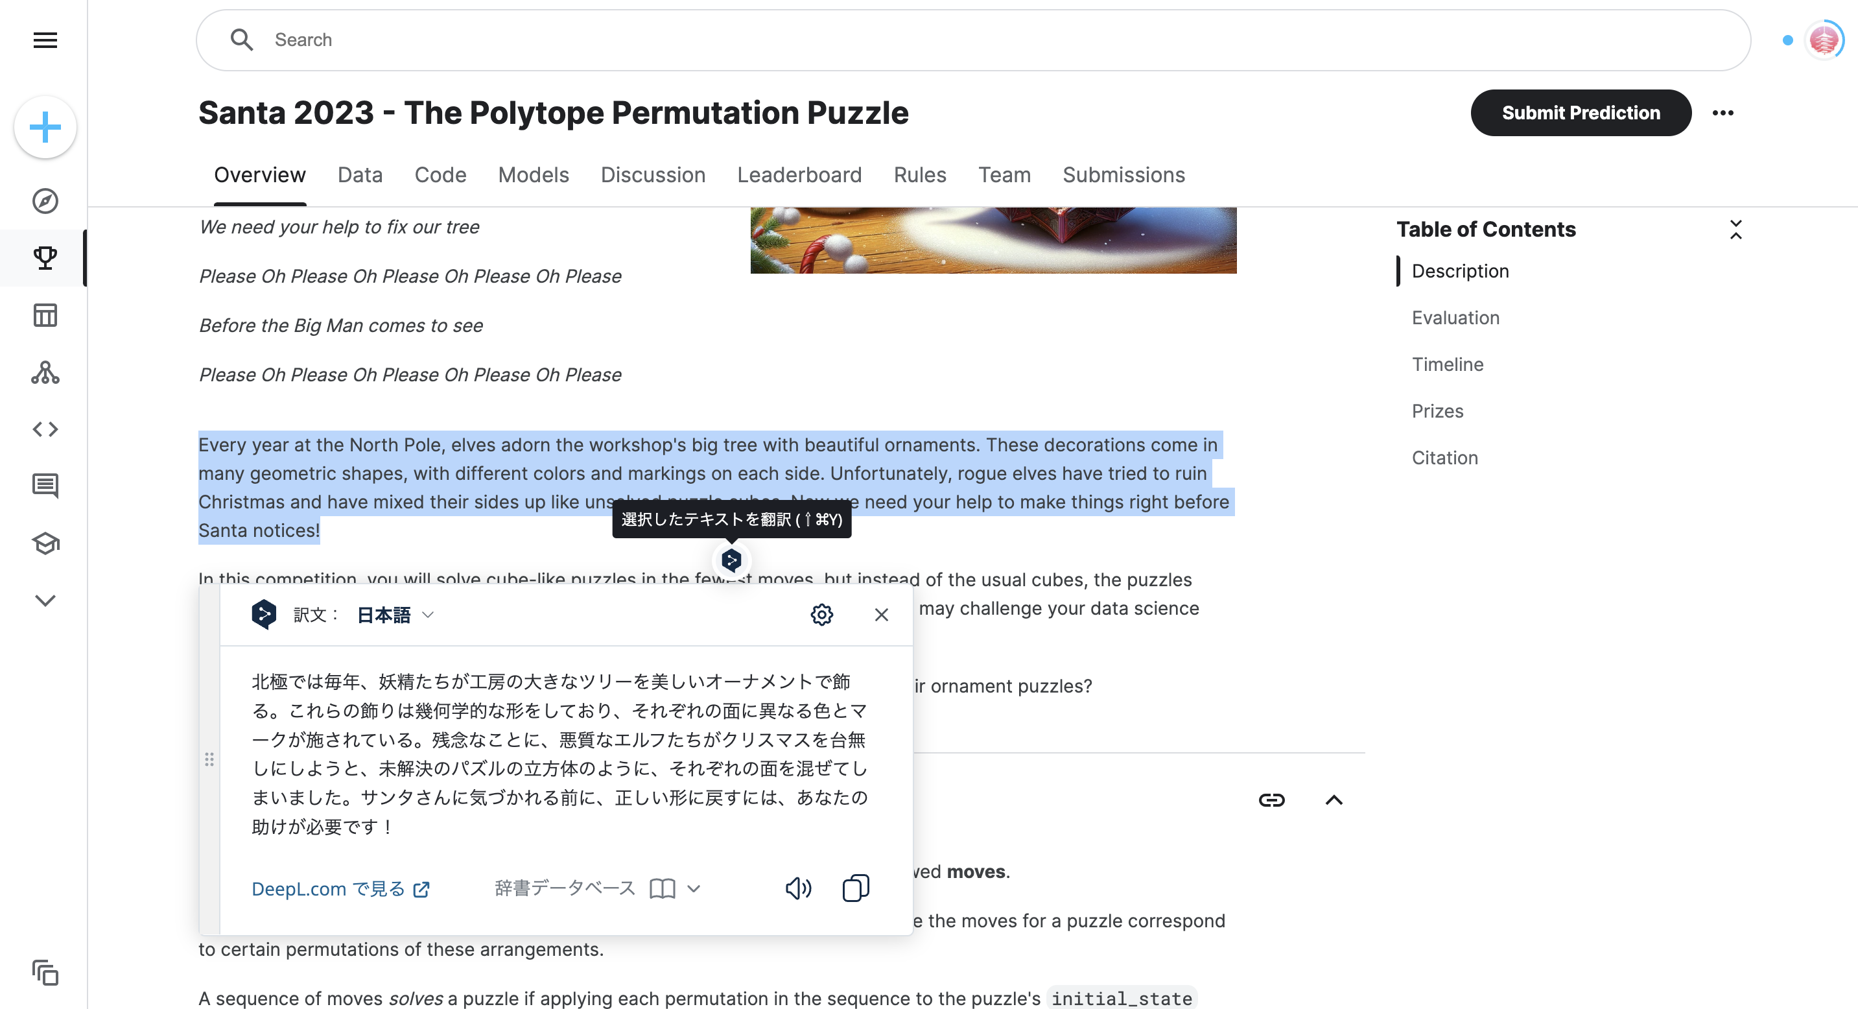This screenshot has width=1858, height=1009.
Task: Open the Discussions icon in the sidebar
Action: (45, 486)
